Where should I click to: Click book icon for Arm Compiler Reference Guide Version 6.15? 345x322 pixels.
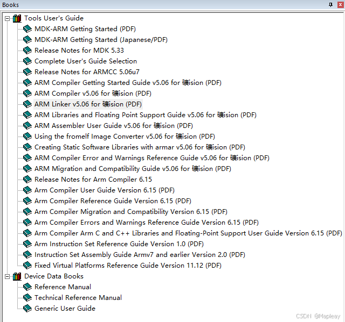(x=27, y=201)
